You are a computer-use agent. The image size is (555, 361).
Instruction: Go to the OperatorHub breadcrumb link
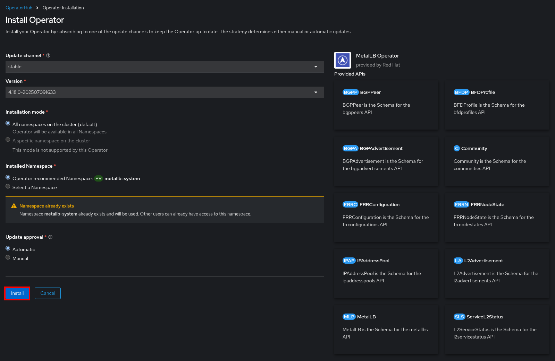(x=19, y=8)
